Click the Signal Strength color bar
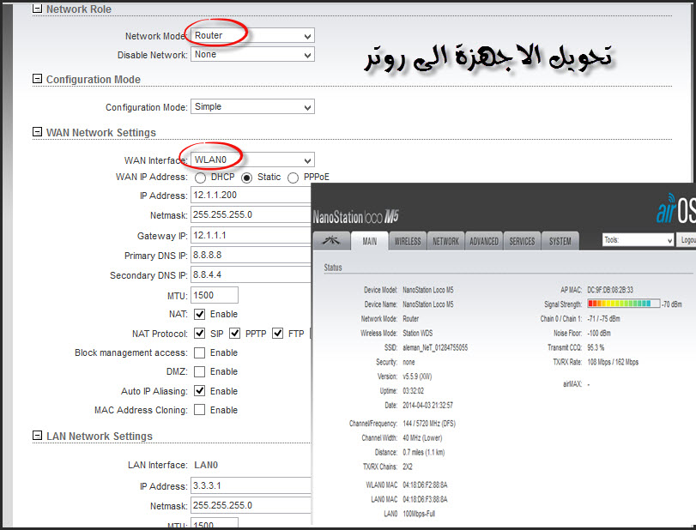696x530 pixels. (x=623, y=304)
